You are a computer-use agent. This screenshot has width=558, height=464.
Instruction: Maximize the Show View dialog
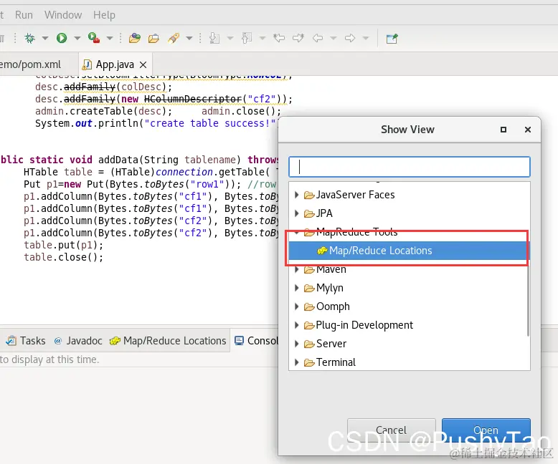503,130
